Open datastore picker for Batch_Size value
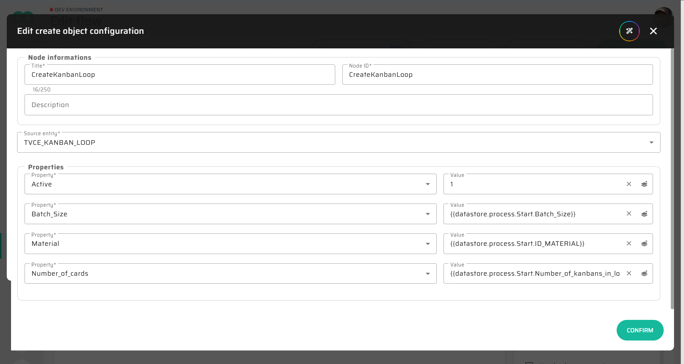This screenshot has height=364, width=684. point(644,214)
